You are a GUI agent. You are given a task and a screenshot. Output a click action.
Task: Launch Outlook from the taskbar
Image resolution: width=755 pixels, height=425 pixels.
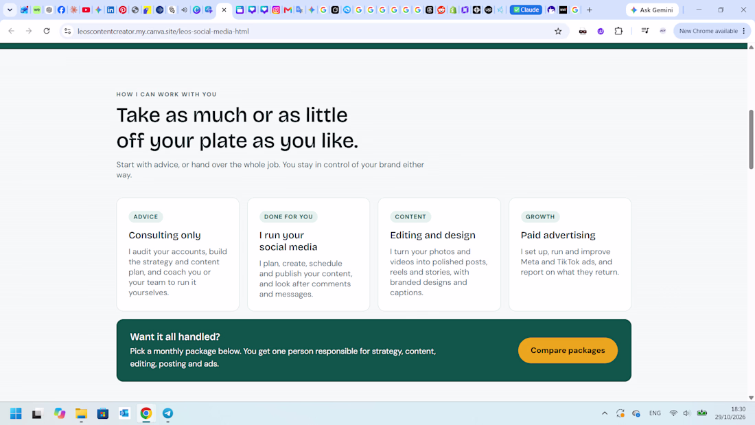point(124,413)
